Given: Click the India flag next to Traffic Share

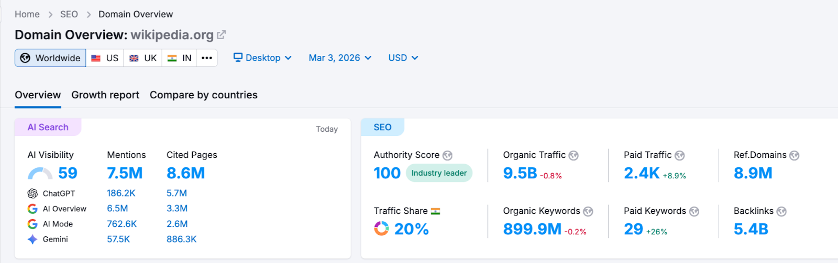Looking at the screenshot, I should pyautogui.click(x=436, y=211).
